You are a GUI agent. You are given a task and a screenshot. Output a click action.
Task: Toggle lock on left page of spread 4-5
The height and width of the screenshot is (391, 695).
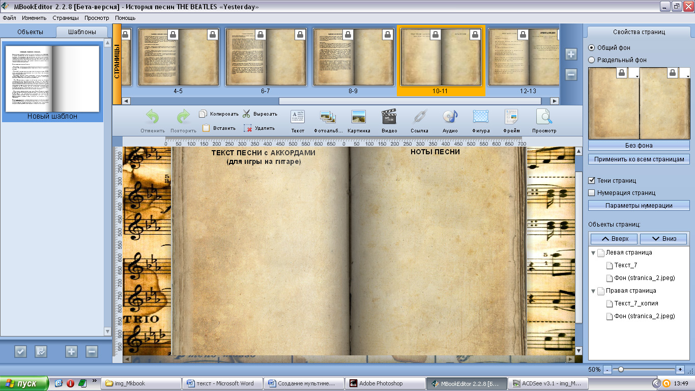(x=173, y=35)
